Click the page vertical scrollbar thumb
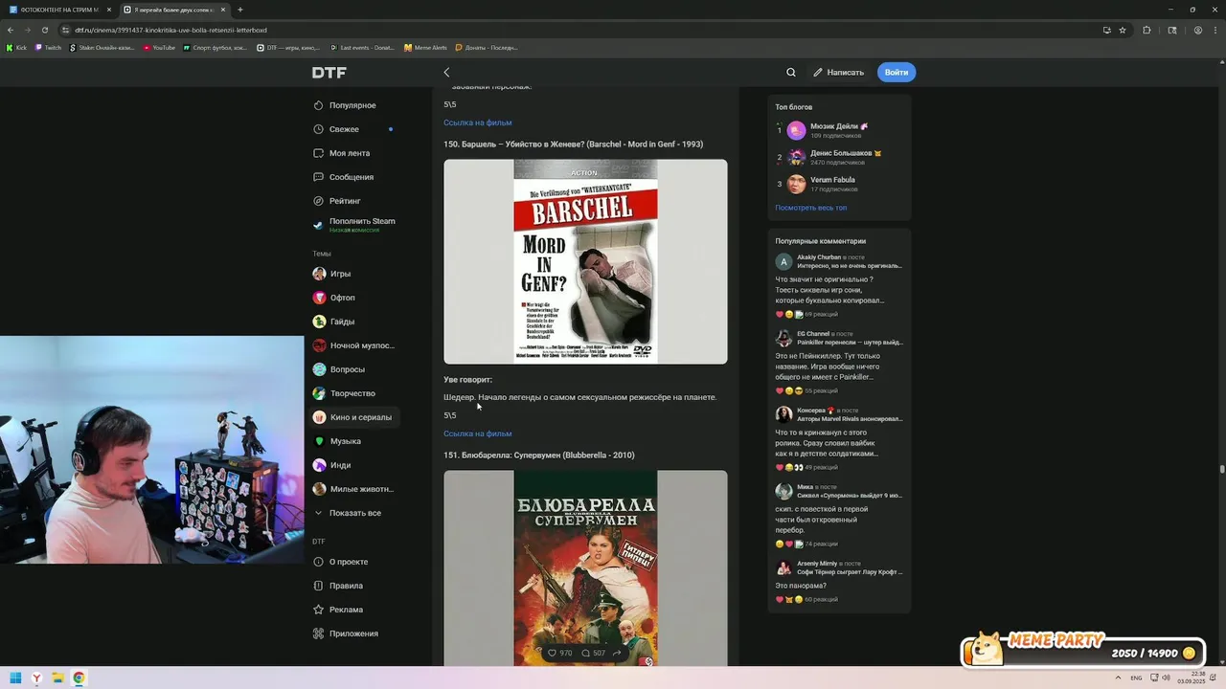The width and height of the screenshot is (1226, 689). point(1221,469)
